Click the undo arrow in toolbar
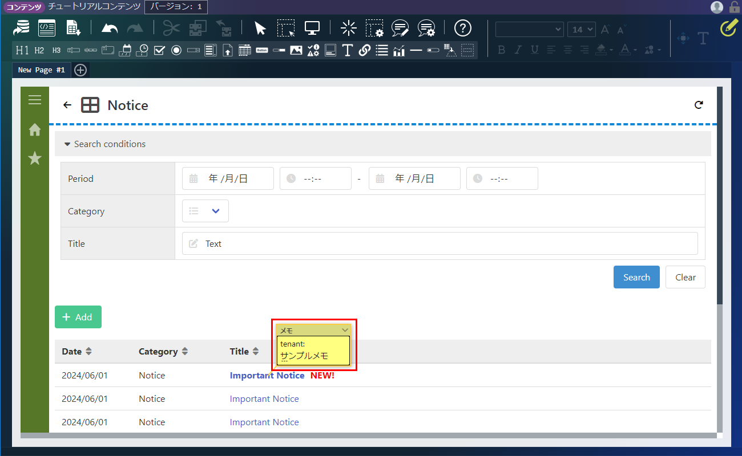The image size is (742, 456). (110, 28)
